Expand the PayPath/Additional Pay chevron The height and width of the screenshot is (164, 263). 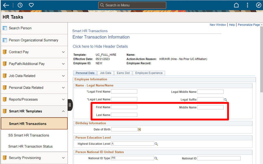(x=63, y=64)
